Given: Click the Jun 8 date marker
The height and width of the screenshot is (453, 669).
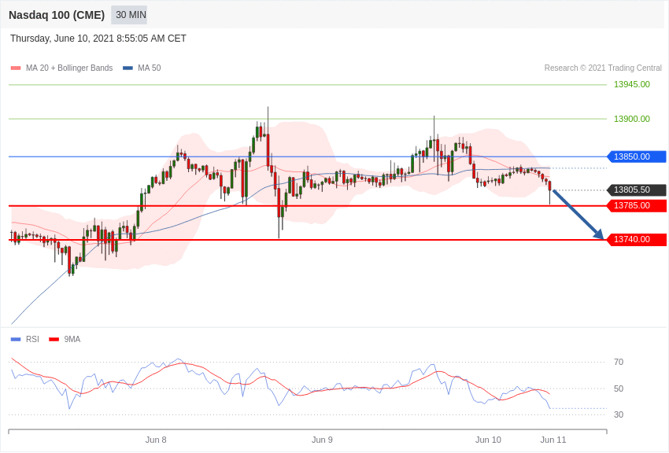Looking at the screenshot, I should tap(156, 440).
